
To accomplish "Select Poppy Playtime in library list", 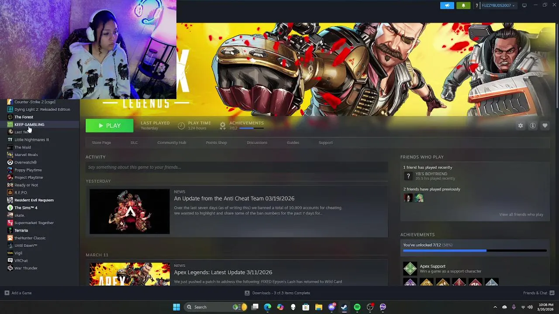I will 28,170.
